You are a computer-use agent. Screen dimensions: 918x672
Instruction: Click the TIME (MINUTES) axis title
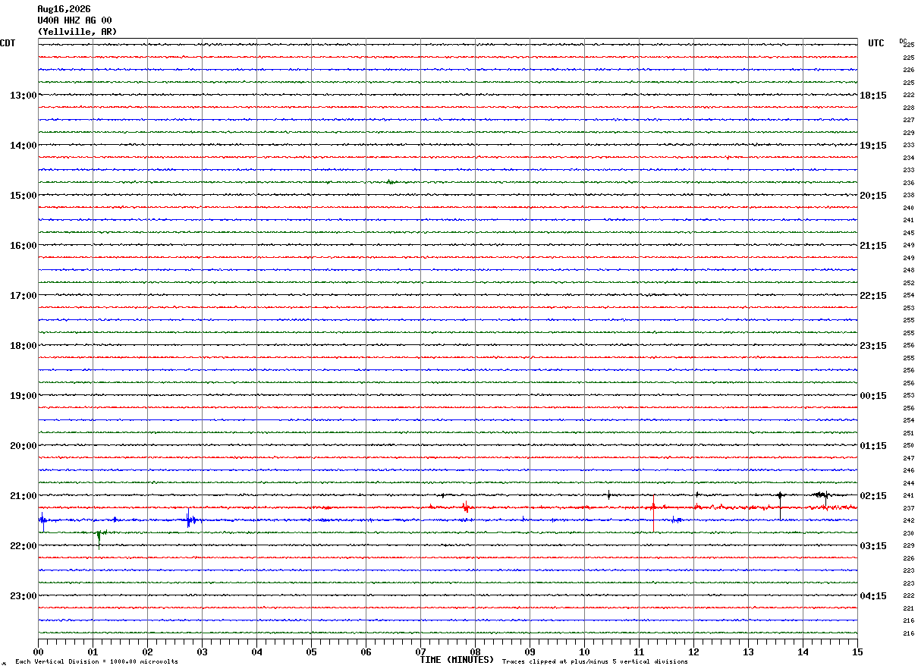point(457,660)
